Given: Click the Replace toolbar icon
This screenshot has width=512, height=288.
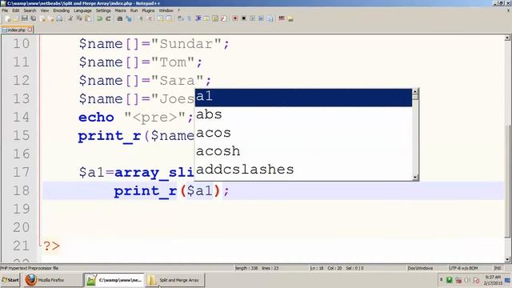Looking at the screenshot, I should click(129, 18).
